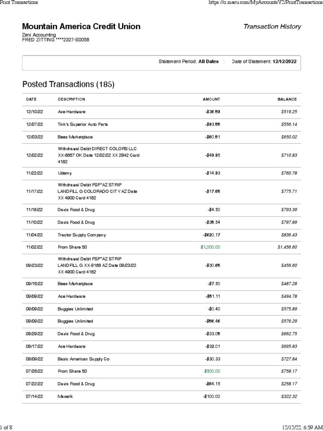Click the DESCRIPTION column header
The width and height of the screenshot is (323, 431).
71,99
